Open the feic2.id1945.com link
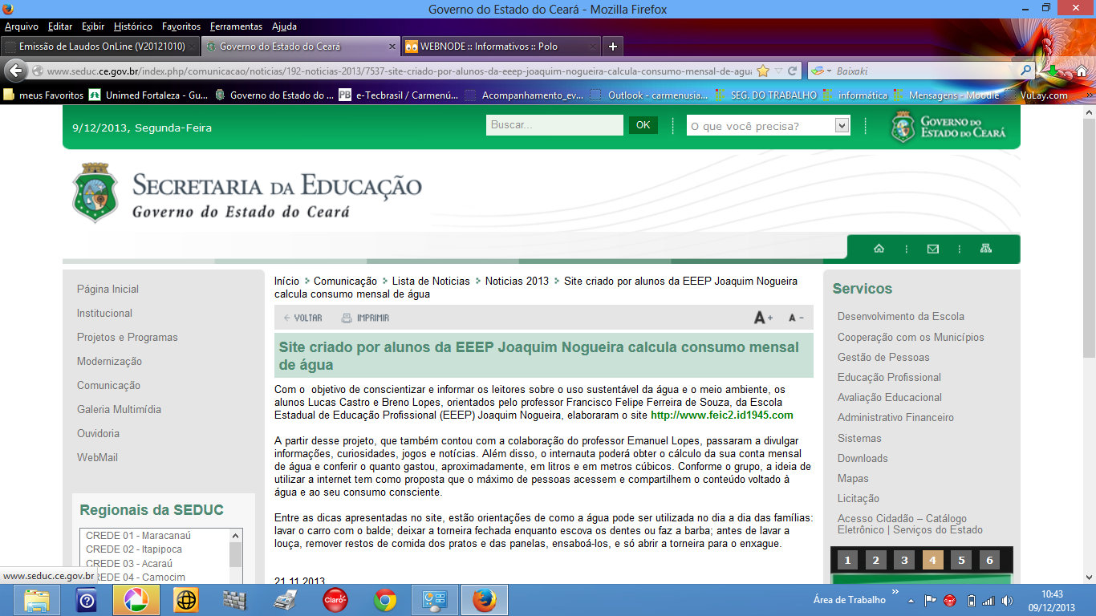 [x=721, y=415]
